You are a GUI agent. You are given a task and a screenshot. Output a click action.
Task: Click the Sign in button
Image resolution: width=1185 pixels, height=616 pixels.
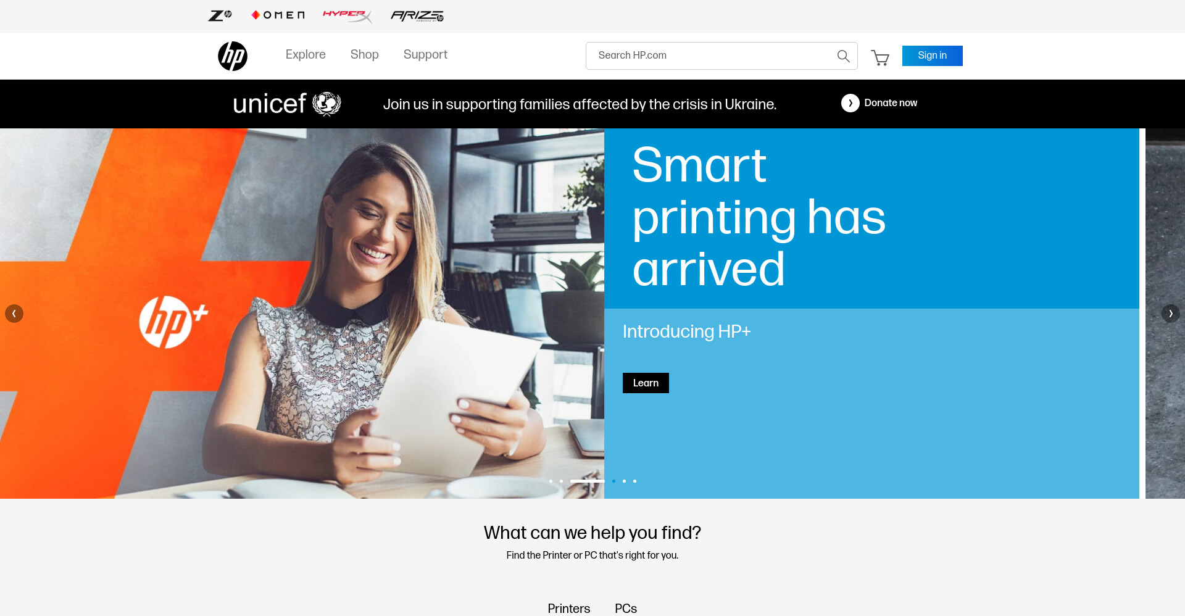coord(932,56)
